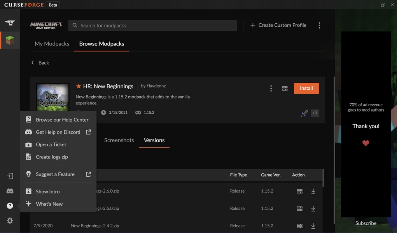397x233 pixels.
Task: Click server pack icon for 2.5.0 row
Action: click(x=299, y=209)
